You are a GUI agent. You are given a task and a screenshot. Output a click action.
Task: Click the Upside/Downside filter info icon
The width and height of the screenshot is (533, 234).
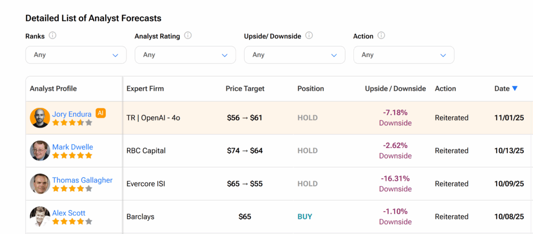(x=309, y=36)
